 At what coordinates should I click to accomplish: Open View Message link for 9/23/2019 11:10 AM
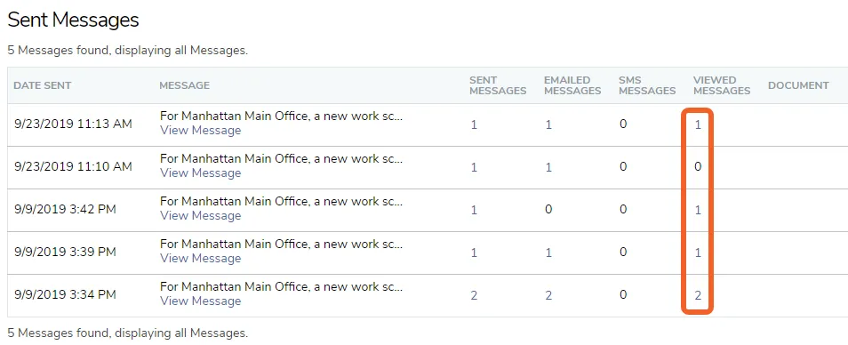click(x=200, y=173)
